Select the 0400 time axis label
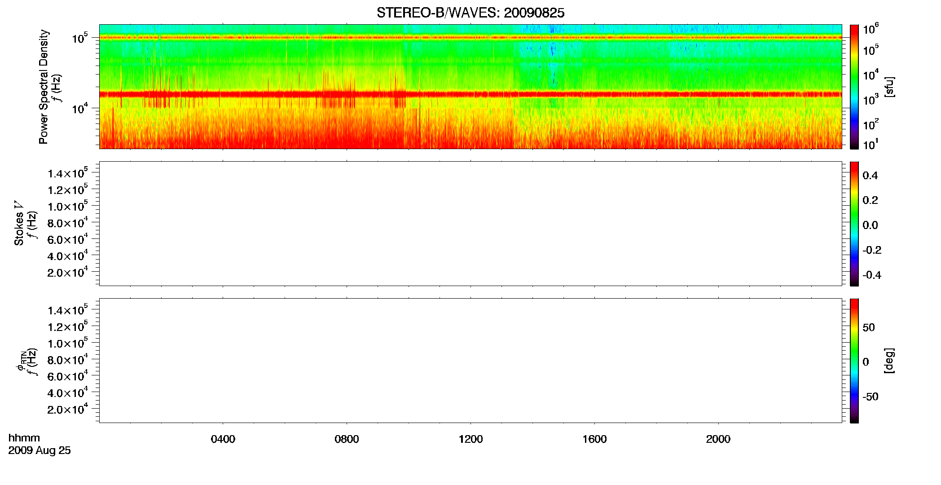This screenshot has height=485, width=941. pyautogui.click(x=223, y=439)
